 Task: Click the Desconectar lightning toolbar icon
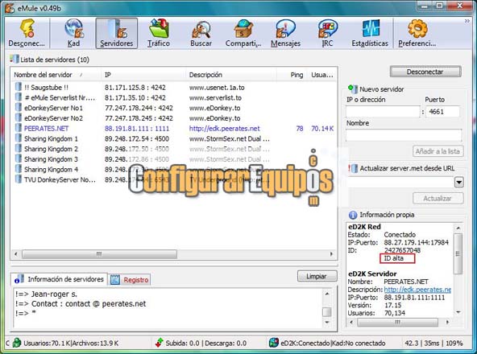click(x=27, y=28)
